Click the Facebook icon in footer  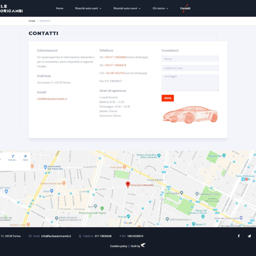[x=238, y=236]
